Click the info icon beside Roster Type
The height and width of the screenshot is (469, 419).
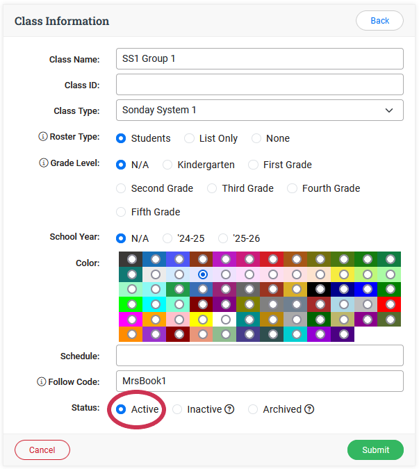[x=43, y=137]
